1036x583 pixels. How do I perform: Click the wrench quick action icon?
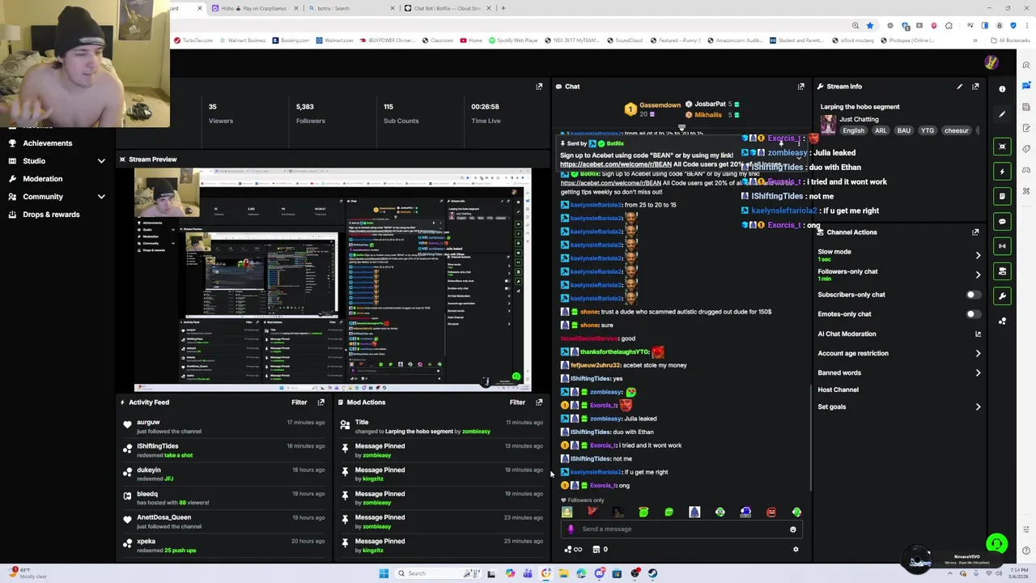click(1002, 296)
